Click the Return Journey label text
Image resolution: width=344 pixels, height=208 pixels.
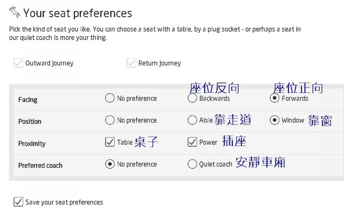(x=159, y=63)
